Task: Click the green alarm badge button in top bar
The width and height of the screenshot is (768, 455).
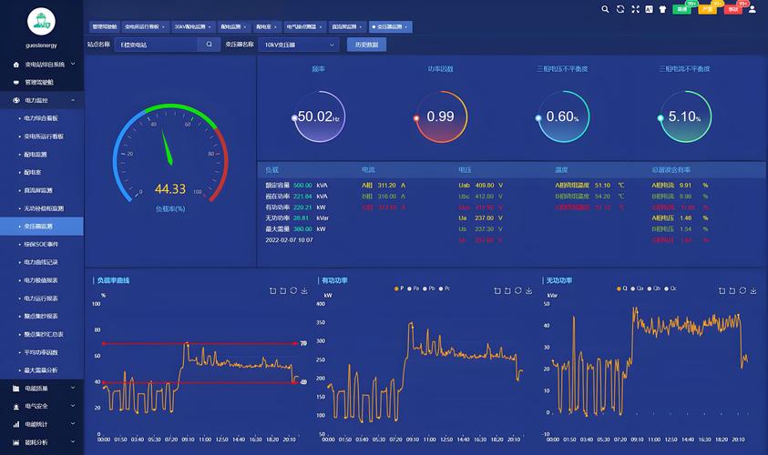Action: pos(681,9)
